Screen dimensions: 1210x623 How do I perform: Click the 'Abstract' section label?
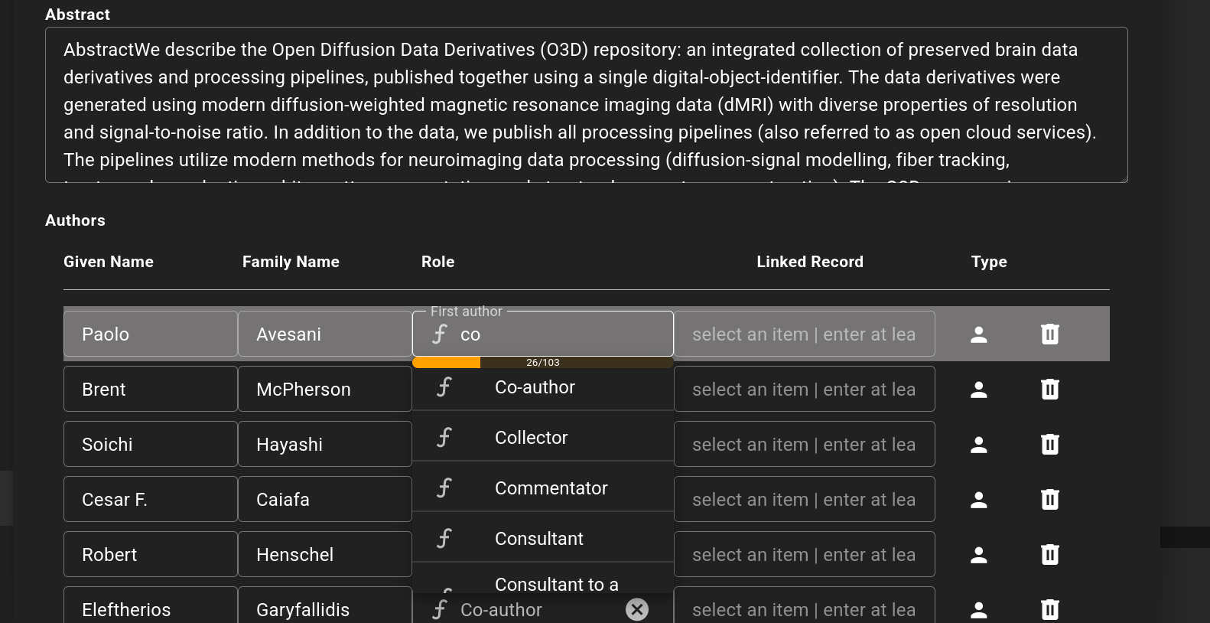tap(77, 15)
